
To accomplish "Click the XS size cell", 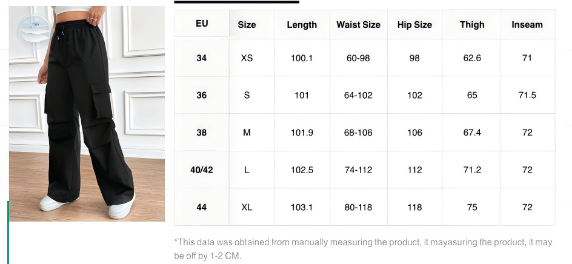I will click(247, 58).
